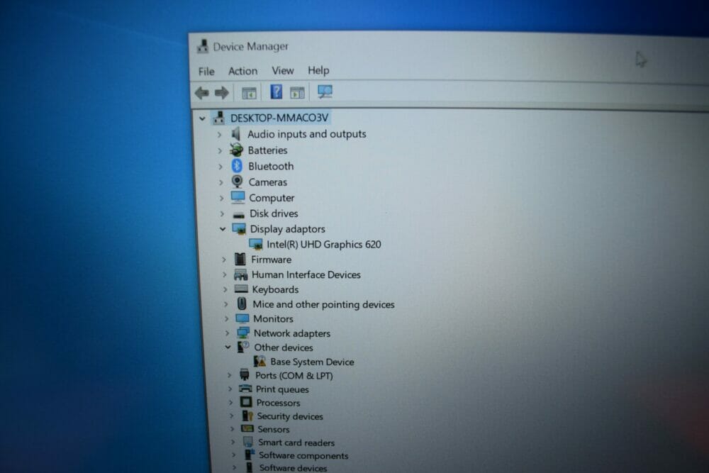Screen dimensions: 709x473
Task: Click the Firmware chip icon
Action: click(x=240, y=260)
